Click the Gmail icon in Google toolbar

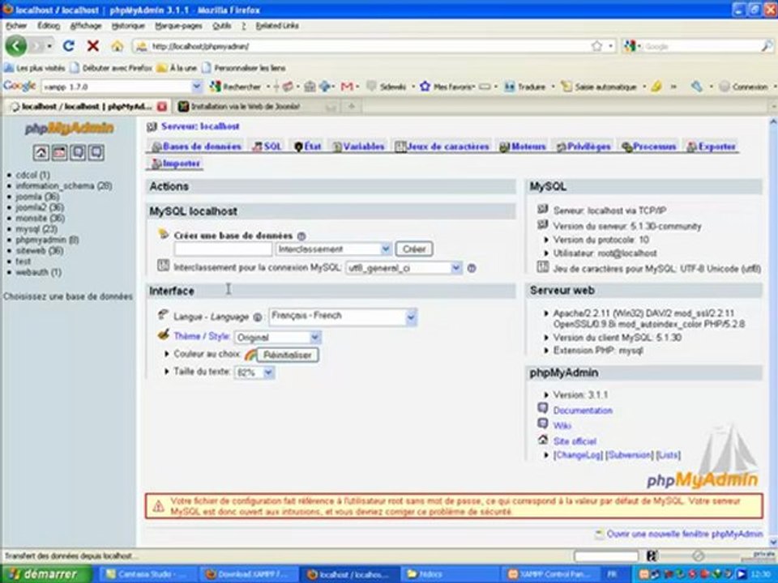tap(346, 87)
